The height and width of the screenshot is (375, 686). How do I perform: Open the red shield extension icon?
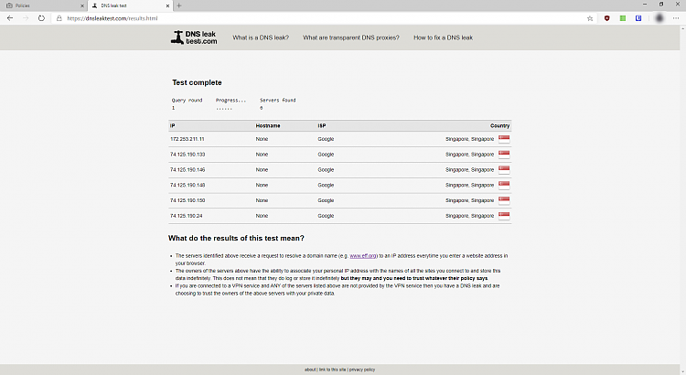coord(606,18)
